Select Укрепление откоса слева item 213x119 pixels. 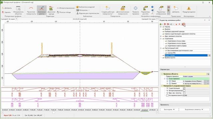pyautogui.click(x=176, y=41)
